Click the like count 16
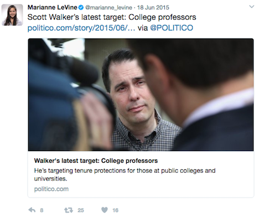This screenshot has height=217, width=259. click(116, 210)
